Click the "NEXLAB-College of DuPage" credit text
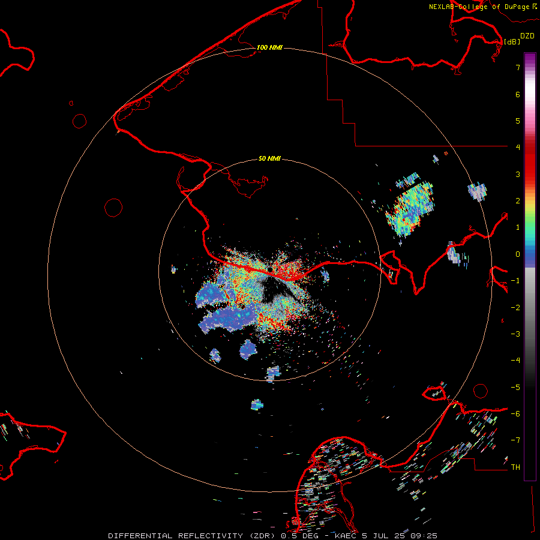 point(479,7)
